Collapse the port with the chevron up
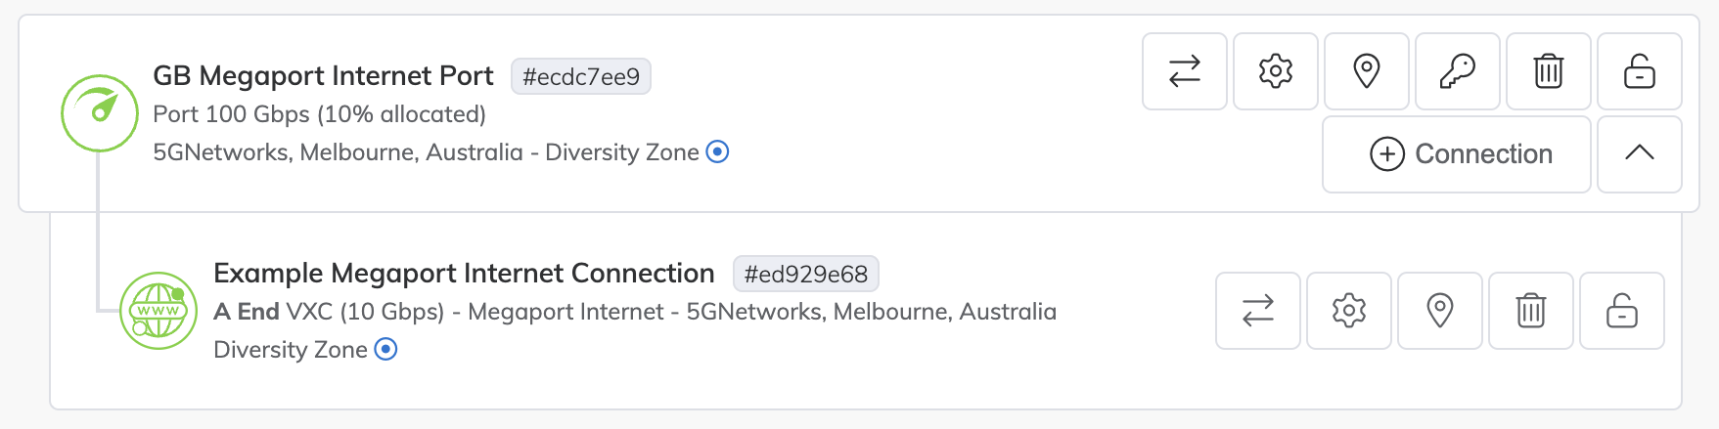 1639,154
